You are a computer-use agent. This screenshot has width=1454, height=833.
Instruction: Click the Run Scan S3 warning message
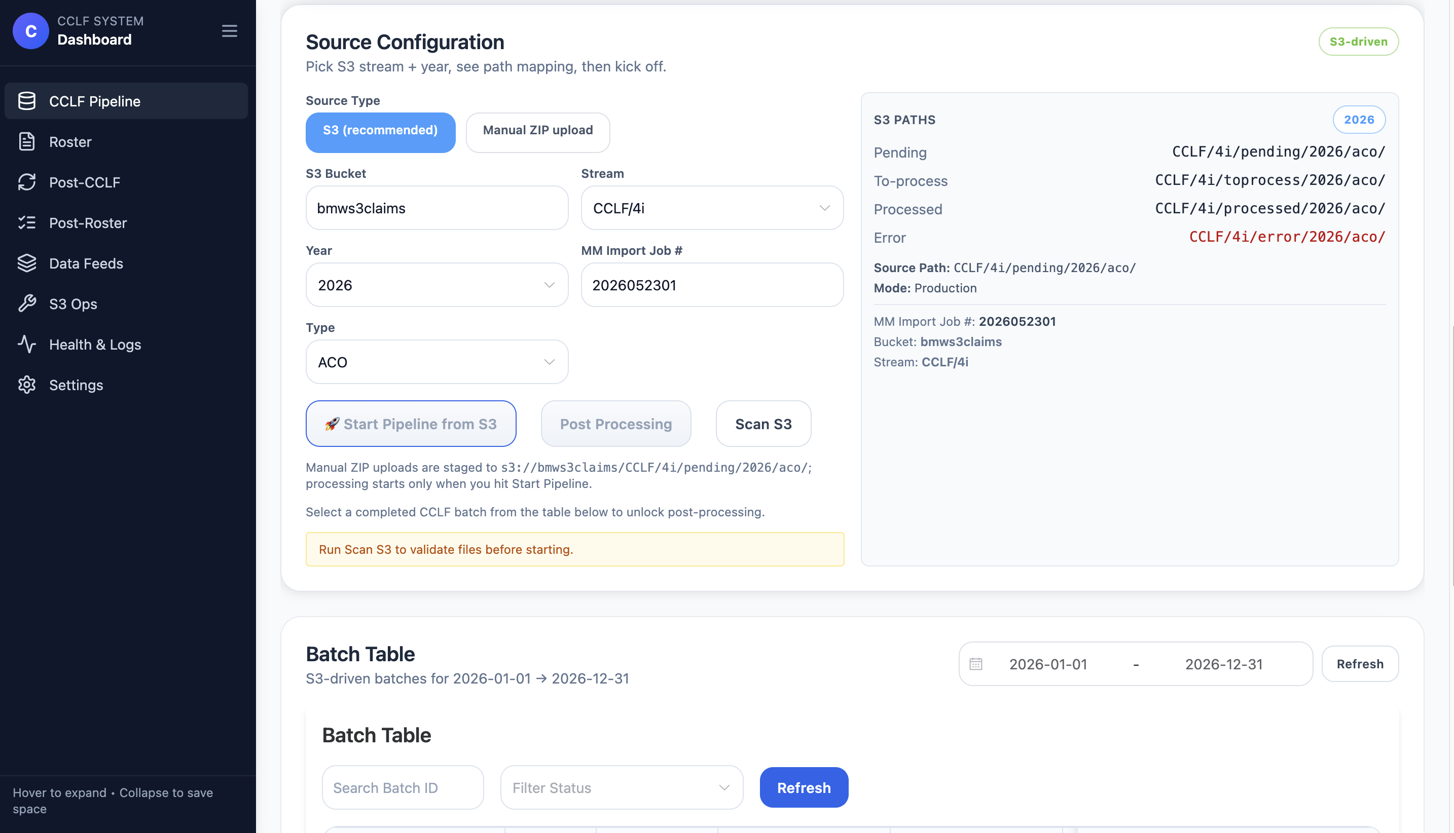(575, 549)
